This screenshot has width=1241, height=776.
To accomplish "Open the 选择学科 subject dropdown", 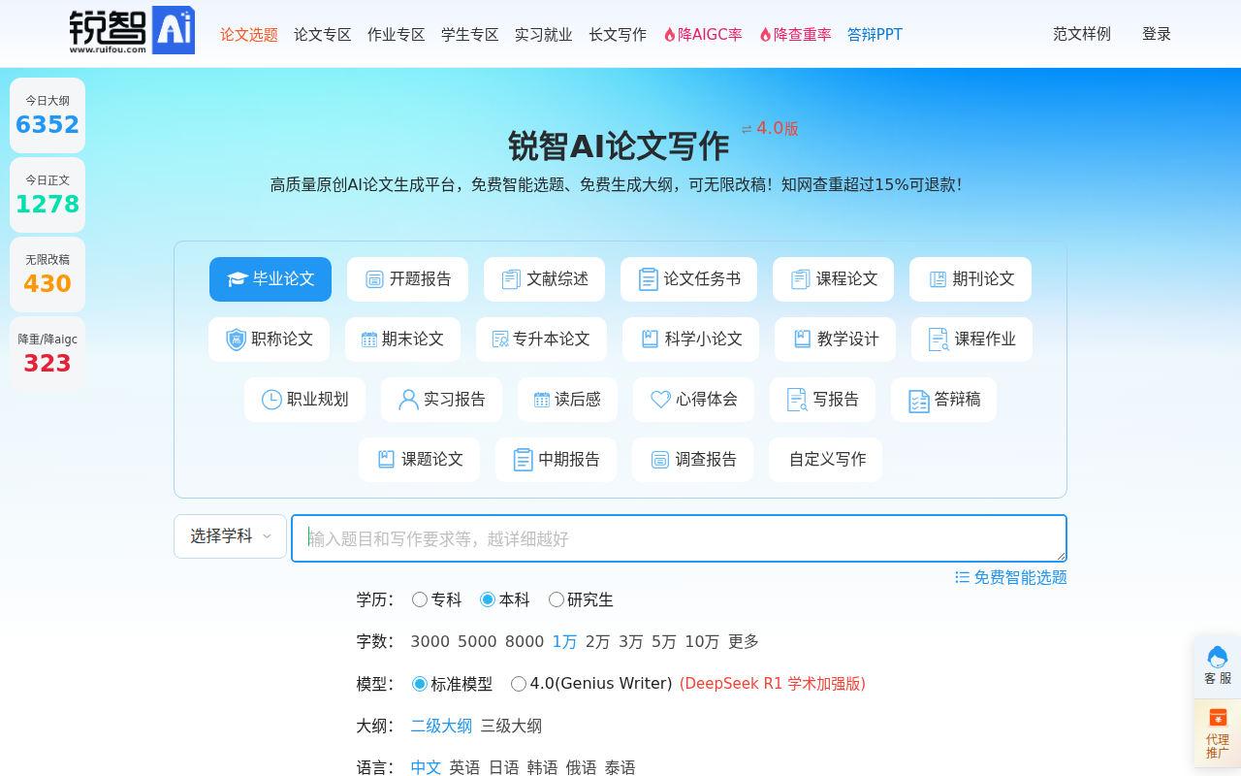I will tap(230, 536).
